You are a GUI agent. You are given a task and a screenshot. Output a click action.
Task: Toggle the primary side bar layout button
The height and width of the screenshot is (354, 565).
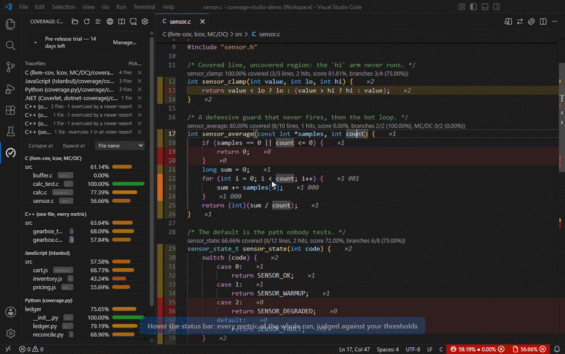473,7
